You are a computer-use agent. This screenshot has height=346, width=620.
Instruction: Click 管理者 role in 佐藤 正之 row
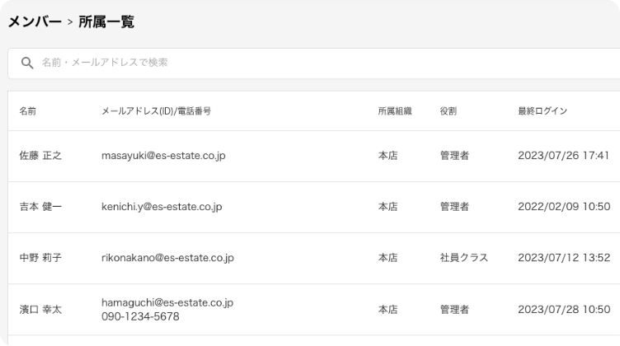coord(454,156)
